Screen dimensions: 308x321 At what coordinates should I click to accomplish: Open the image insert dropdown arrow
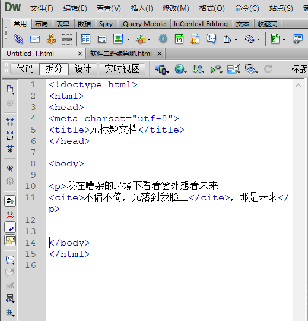(x=128, y=39)
